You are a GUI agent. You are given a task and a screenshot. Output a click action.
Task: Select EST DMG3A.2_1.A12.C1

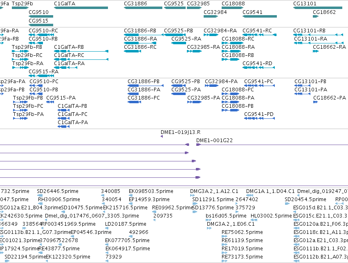[193, 195]
